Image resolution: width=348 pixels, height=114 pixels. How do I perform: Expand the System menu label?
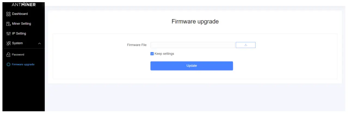tap(17, 43)
